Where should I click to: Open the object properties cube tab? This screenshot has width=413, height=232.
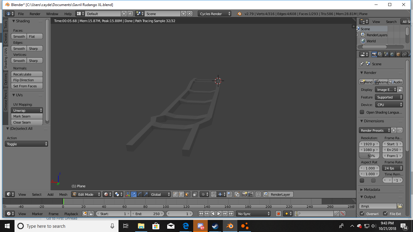tap(398, 54)
